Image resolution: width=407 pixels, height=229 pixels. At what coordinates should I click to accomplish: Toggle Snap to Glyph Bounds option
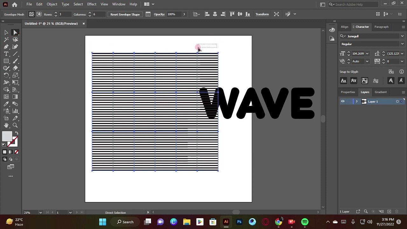pos(365,81)
